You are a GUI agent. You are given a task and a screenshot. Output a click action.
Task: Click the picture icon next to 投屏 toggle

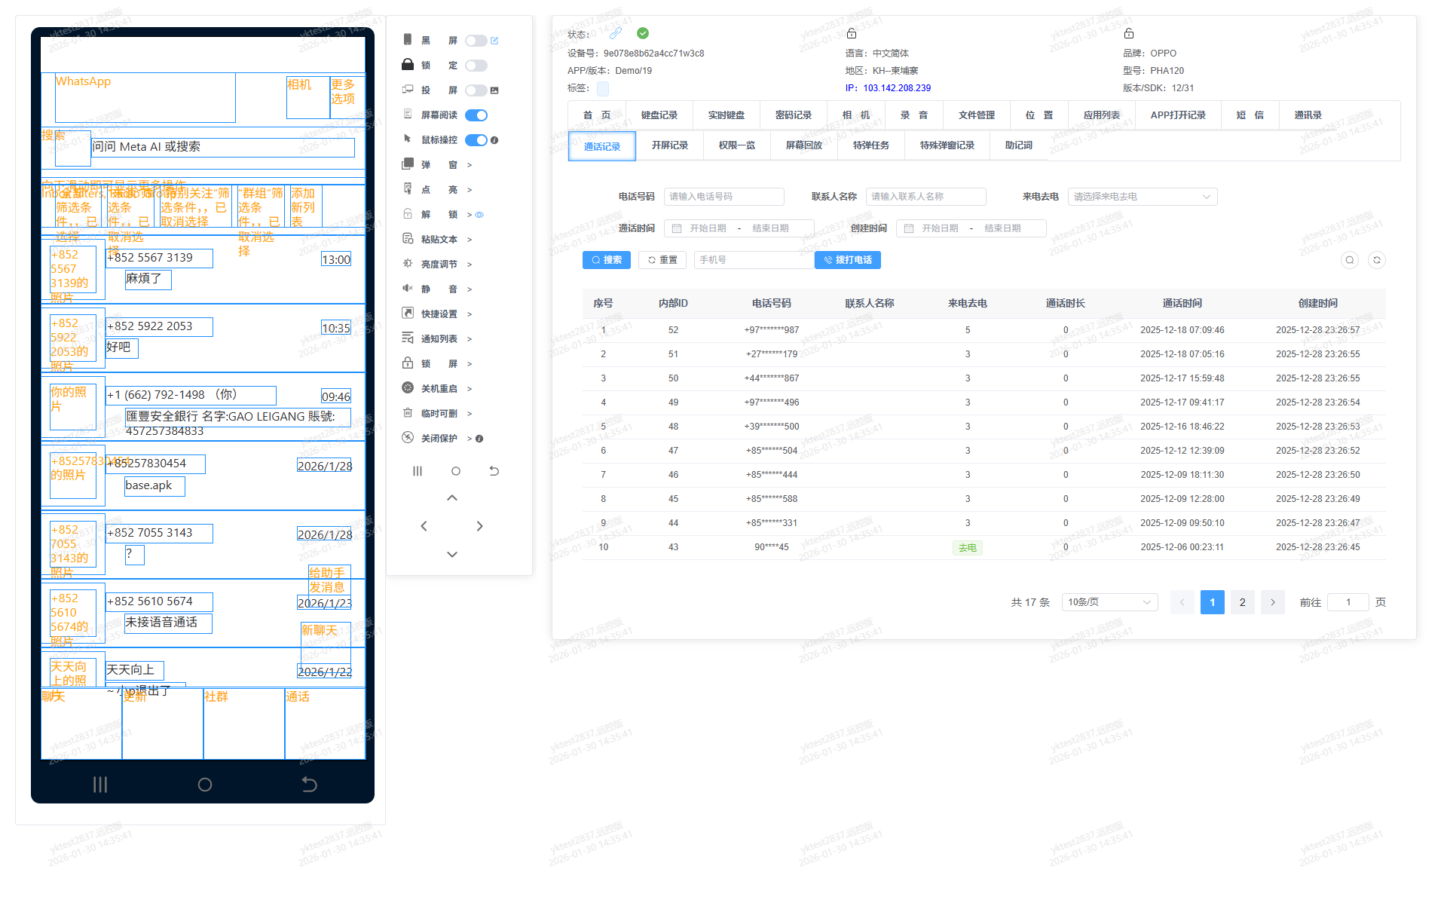click(x=494, y=90)
